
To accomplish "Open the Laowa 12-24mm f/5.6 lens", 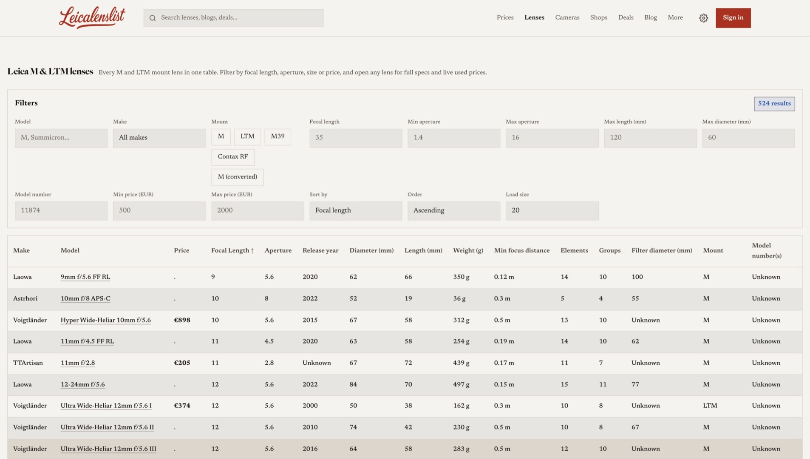I will point(82,385).
